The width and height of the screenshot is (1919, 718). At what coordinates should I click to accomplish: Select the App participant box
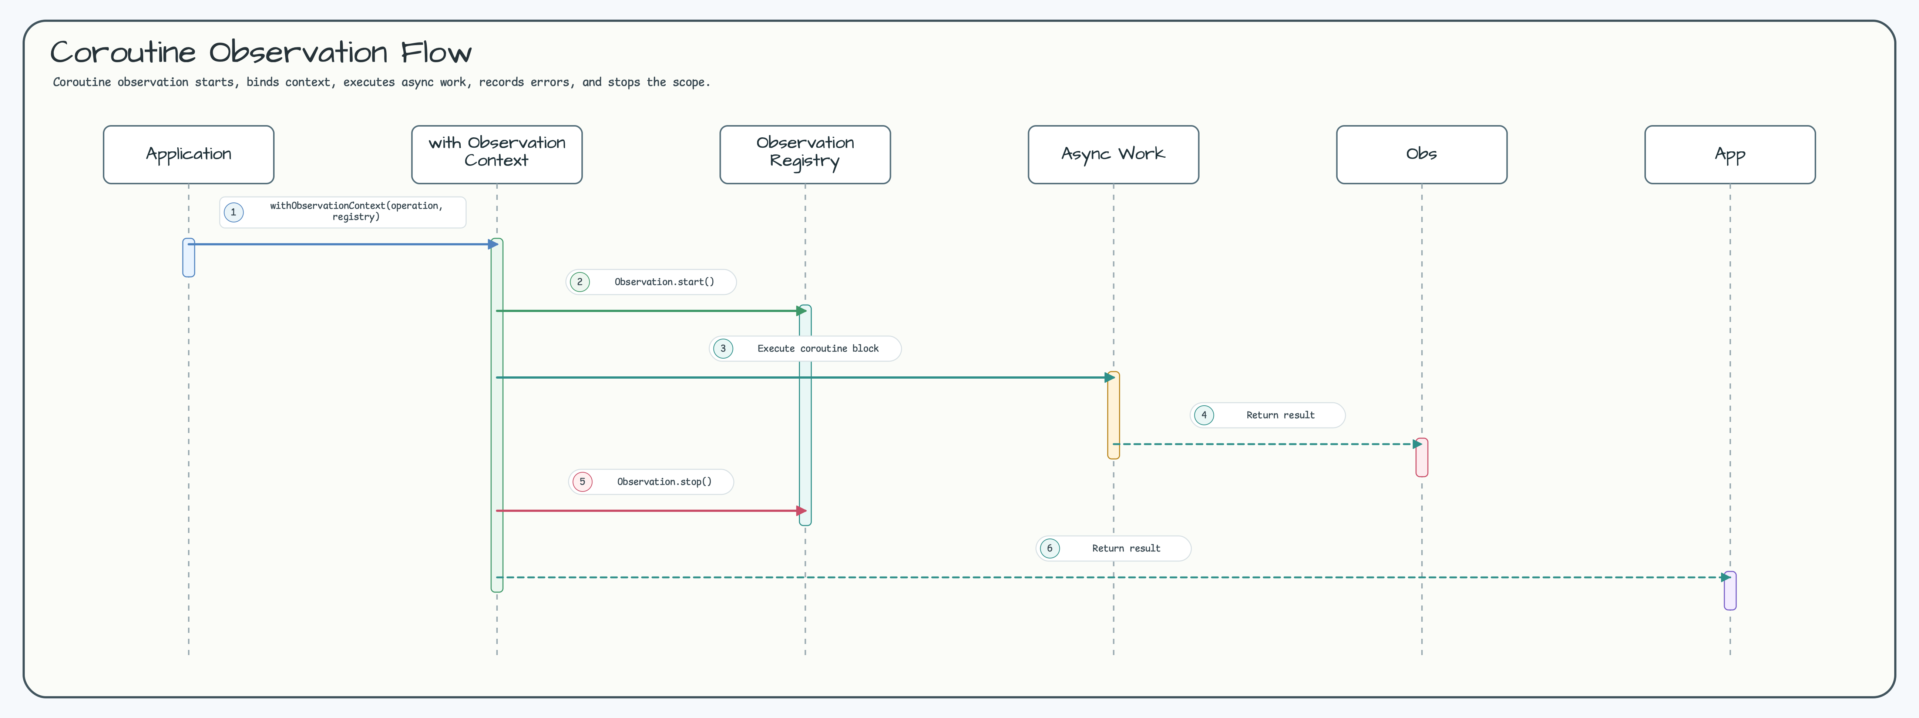coord(1731,154)
